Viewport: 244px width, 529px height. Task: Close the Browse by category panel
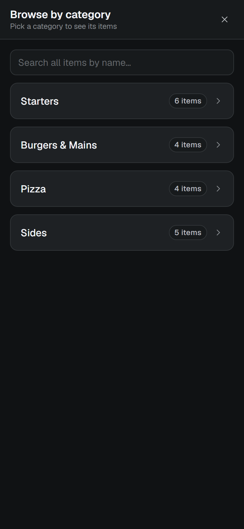pyautogui.click(x=225, y=19)
